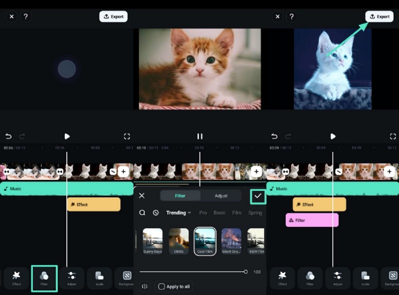
Task: Click the search icon in the Filter panel
Action: [x=143, y=212]
